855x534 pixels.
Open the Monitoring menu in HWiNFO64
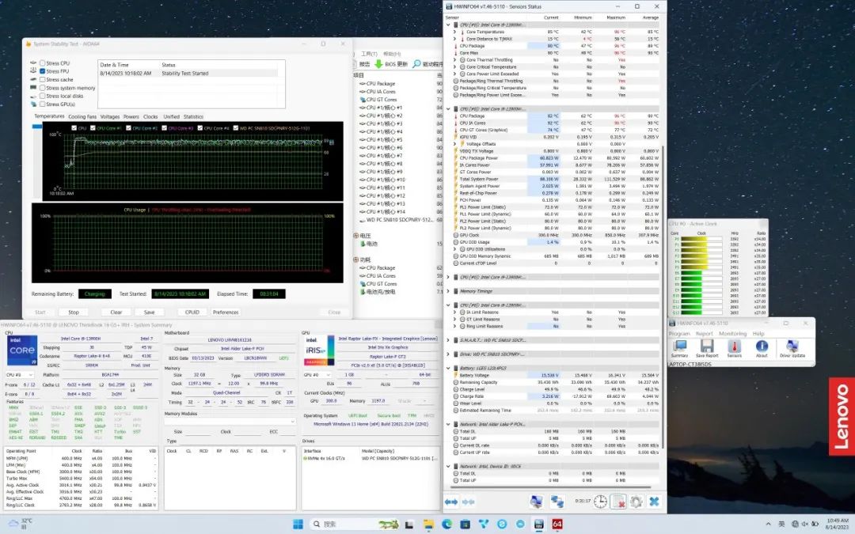732,334
